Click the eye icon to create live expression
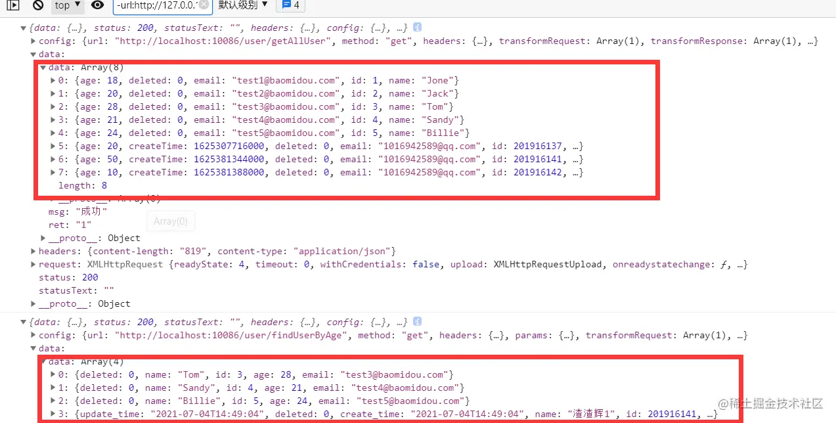836x423 pixels. pyautogui.click(x=97, y=5)
